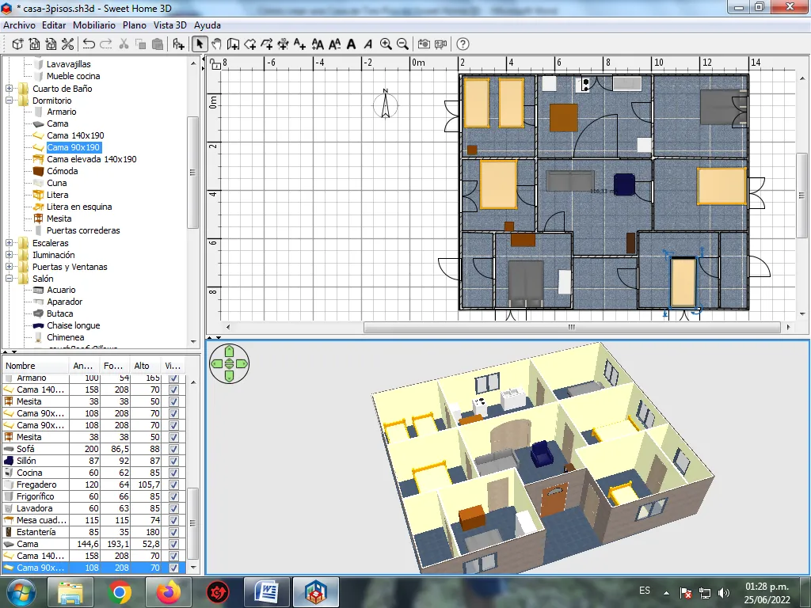The image size is (811, 608).
Task: Click the Decrease text size icon
Action: tap(335, 44)
